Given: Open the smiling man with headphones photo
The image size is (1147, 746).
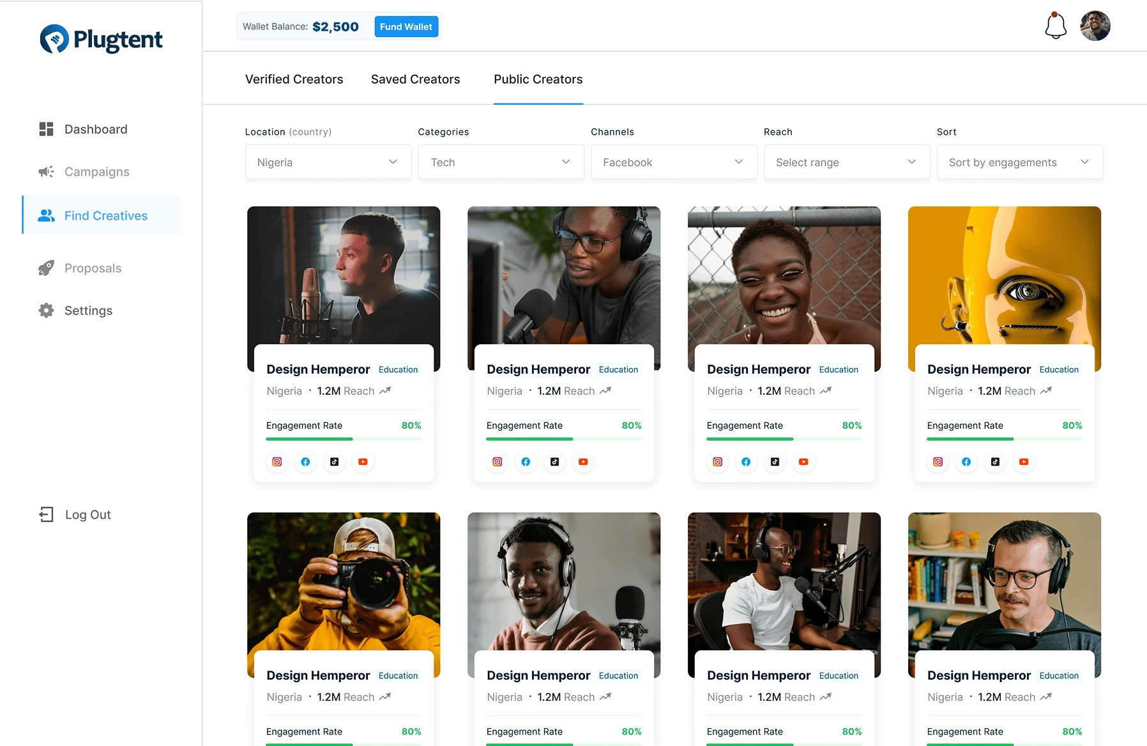Looking at the screenshot, I should [564, 581].
